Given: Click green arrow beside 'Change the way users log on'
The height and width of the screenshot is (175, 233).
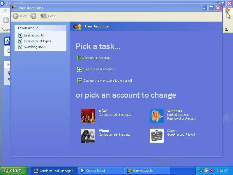Looking at the screenshot, I should coord(79,81).
